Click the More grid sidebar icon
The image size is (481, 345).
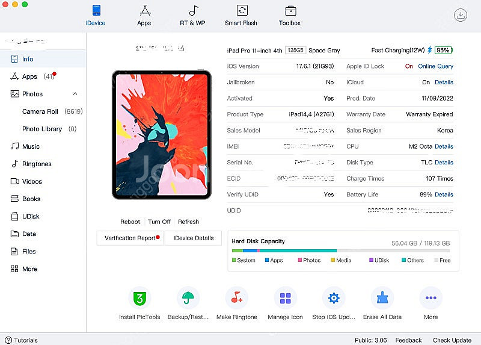(14, 269)
